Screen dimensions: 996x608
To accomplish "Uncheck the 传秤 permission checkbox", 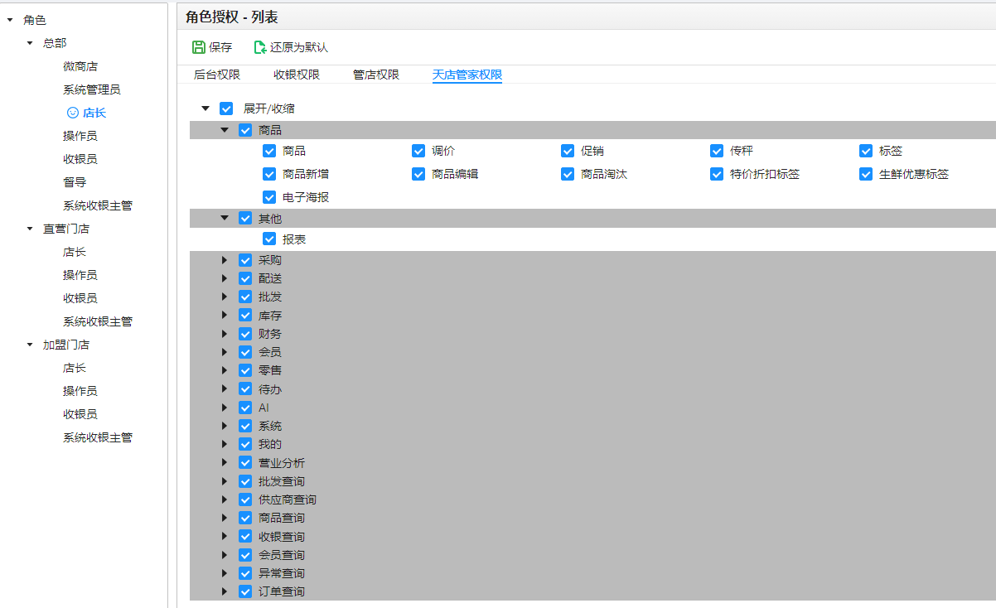I will pyautogui.click(x=717, y=151).
